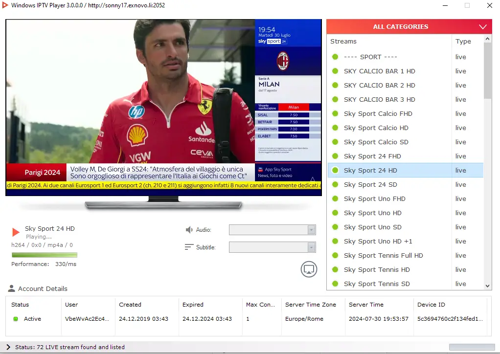Click the Expired column header
This screenshot has height=354, width=500.
[x=193, y=305]
